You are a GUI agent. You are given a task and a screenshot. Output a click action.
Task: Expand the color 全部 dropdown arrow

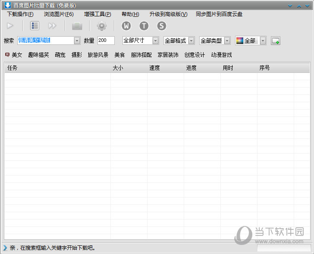[x=263, y=41]
